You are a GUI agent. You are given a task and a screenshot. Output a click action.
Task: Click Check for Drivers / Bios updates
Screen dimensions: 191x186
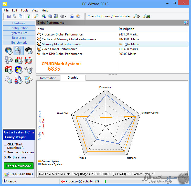pos(109,16)
